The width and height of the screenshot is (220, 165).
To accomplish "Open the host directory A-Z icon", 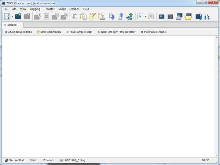I will [7, 16].
